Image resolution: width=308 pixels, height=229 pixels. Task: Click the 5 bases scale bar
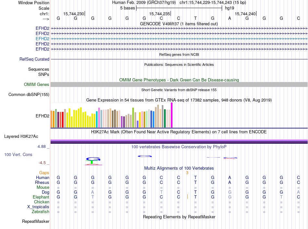179,7
